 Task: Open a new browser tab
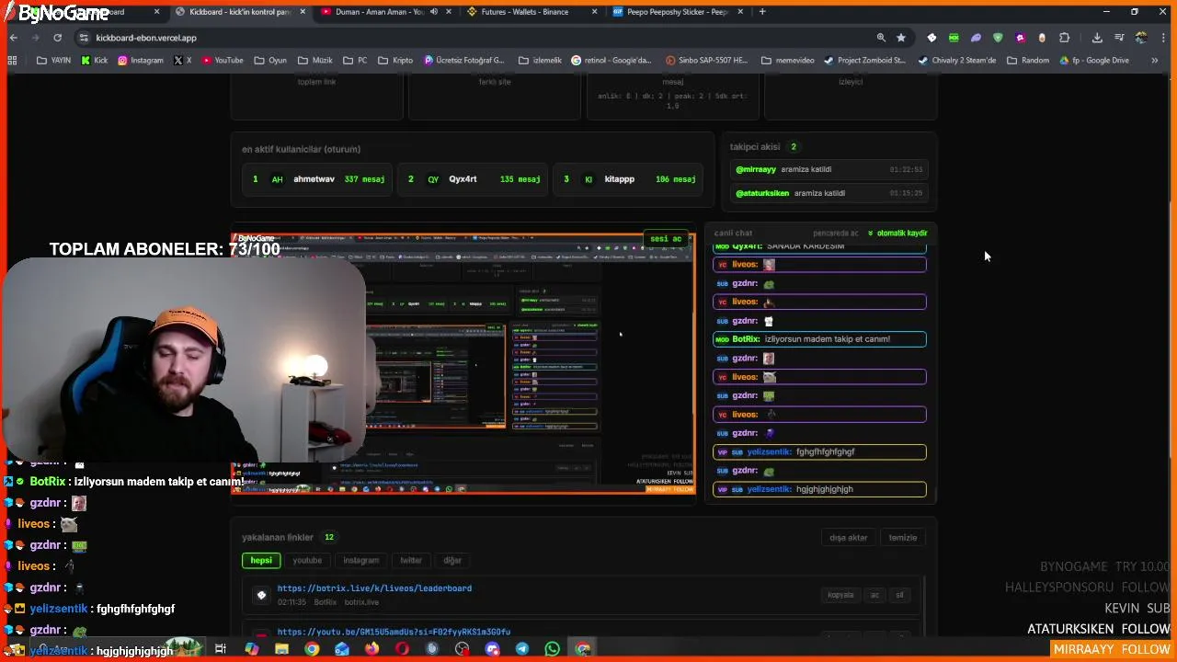pyautogui.click(x=762, y=12)
